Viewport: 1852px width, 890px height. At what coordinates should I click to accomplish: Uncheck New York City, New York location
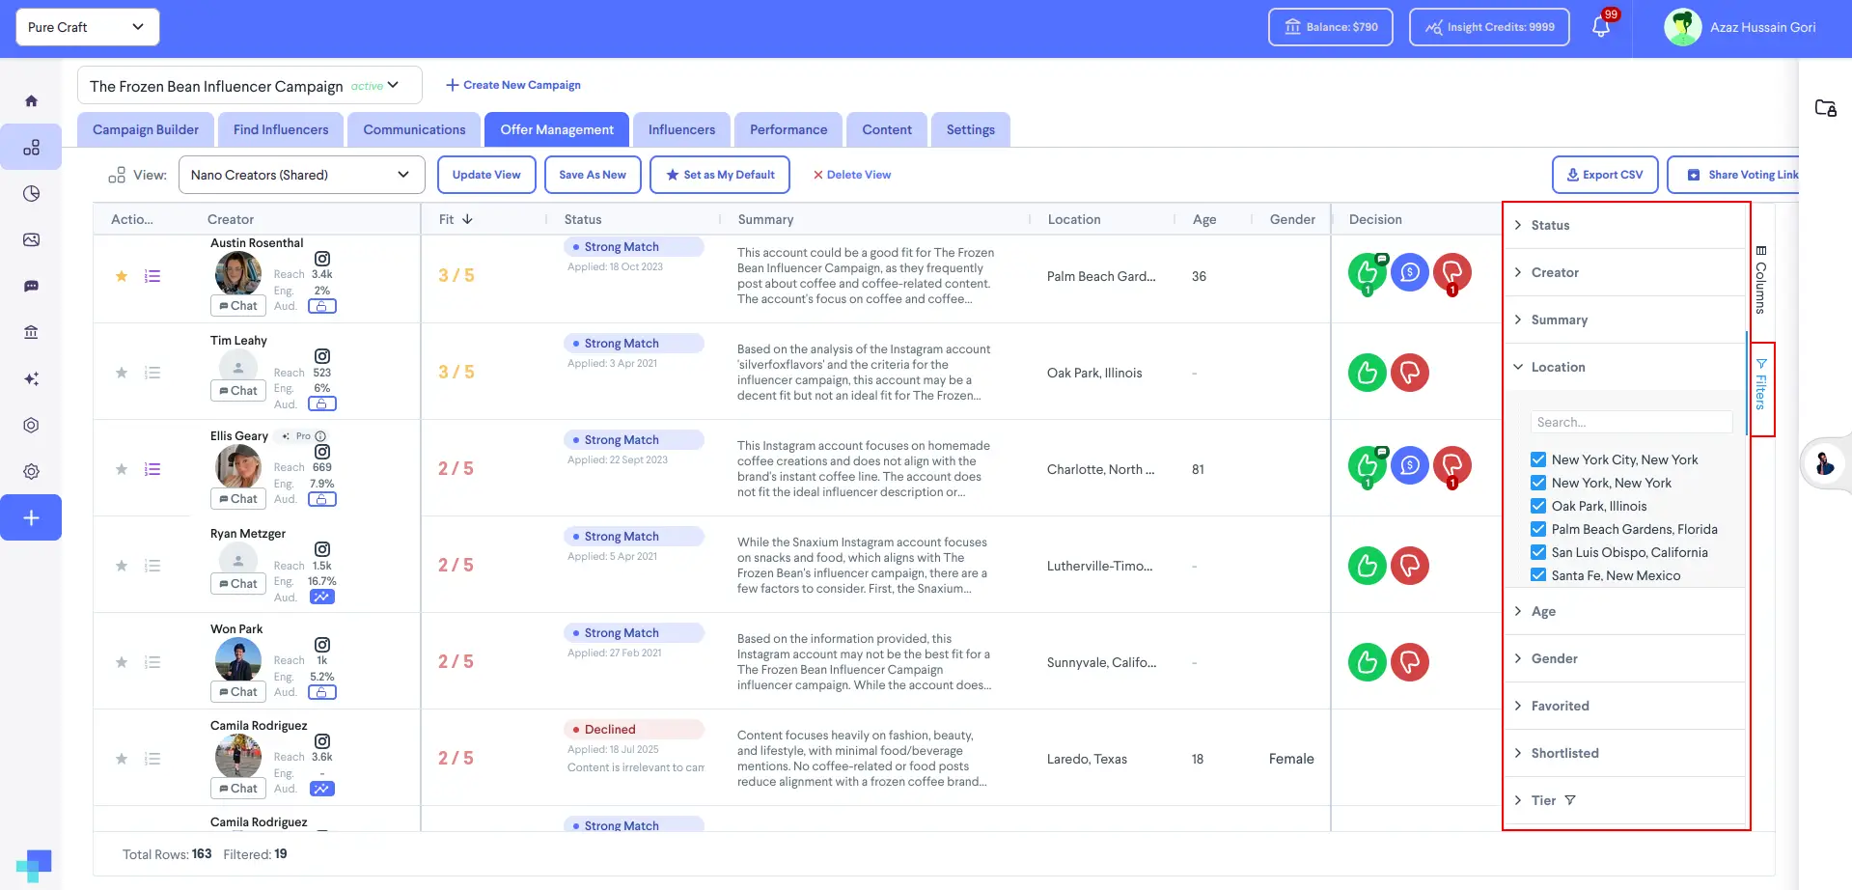click(x=1538, y=459)
